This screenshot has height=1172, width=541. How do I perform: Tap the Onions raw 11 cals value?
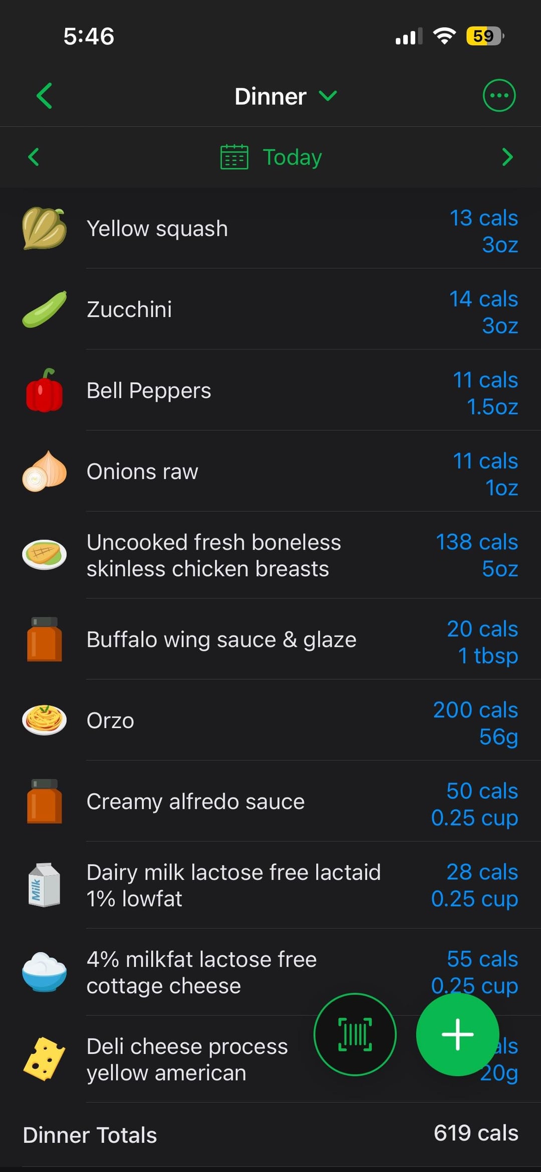[x=485, y=462]
